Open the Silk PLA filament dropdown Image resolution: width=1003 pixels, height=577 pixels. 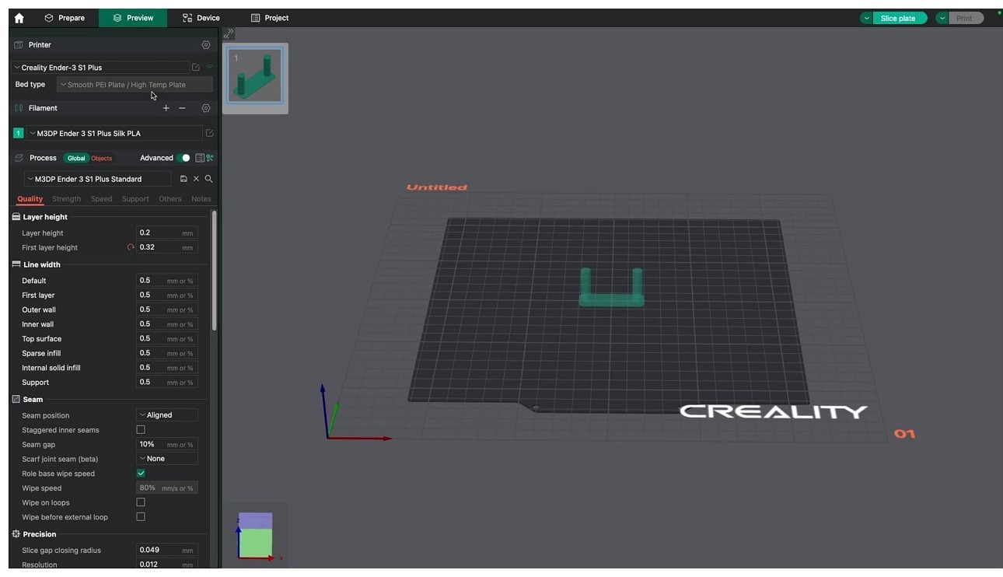[114, 134]
